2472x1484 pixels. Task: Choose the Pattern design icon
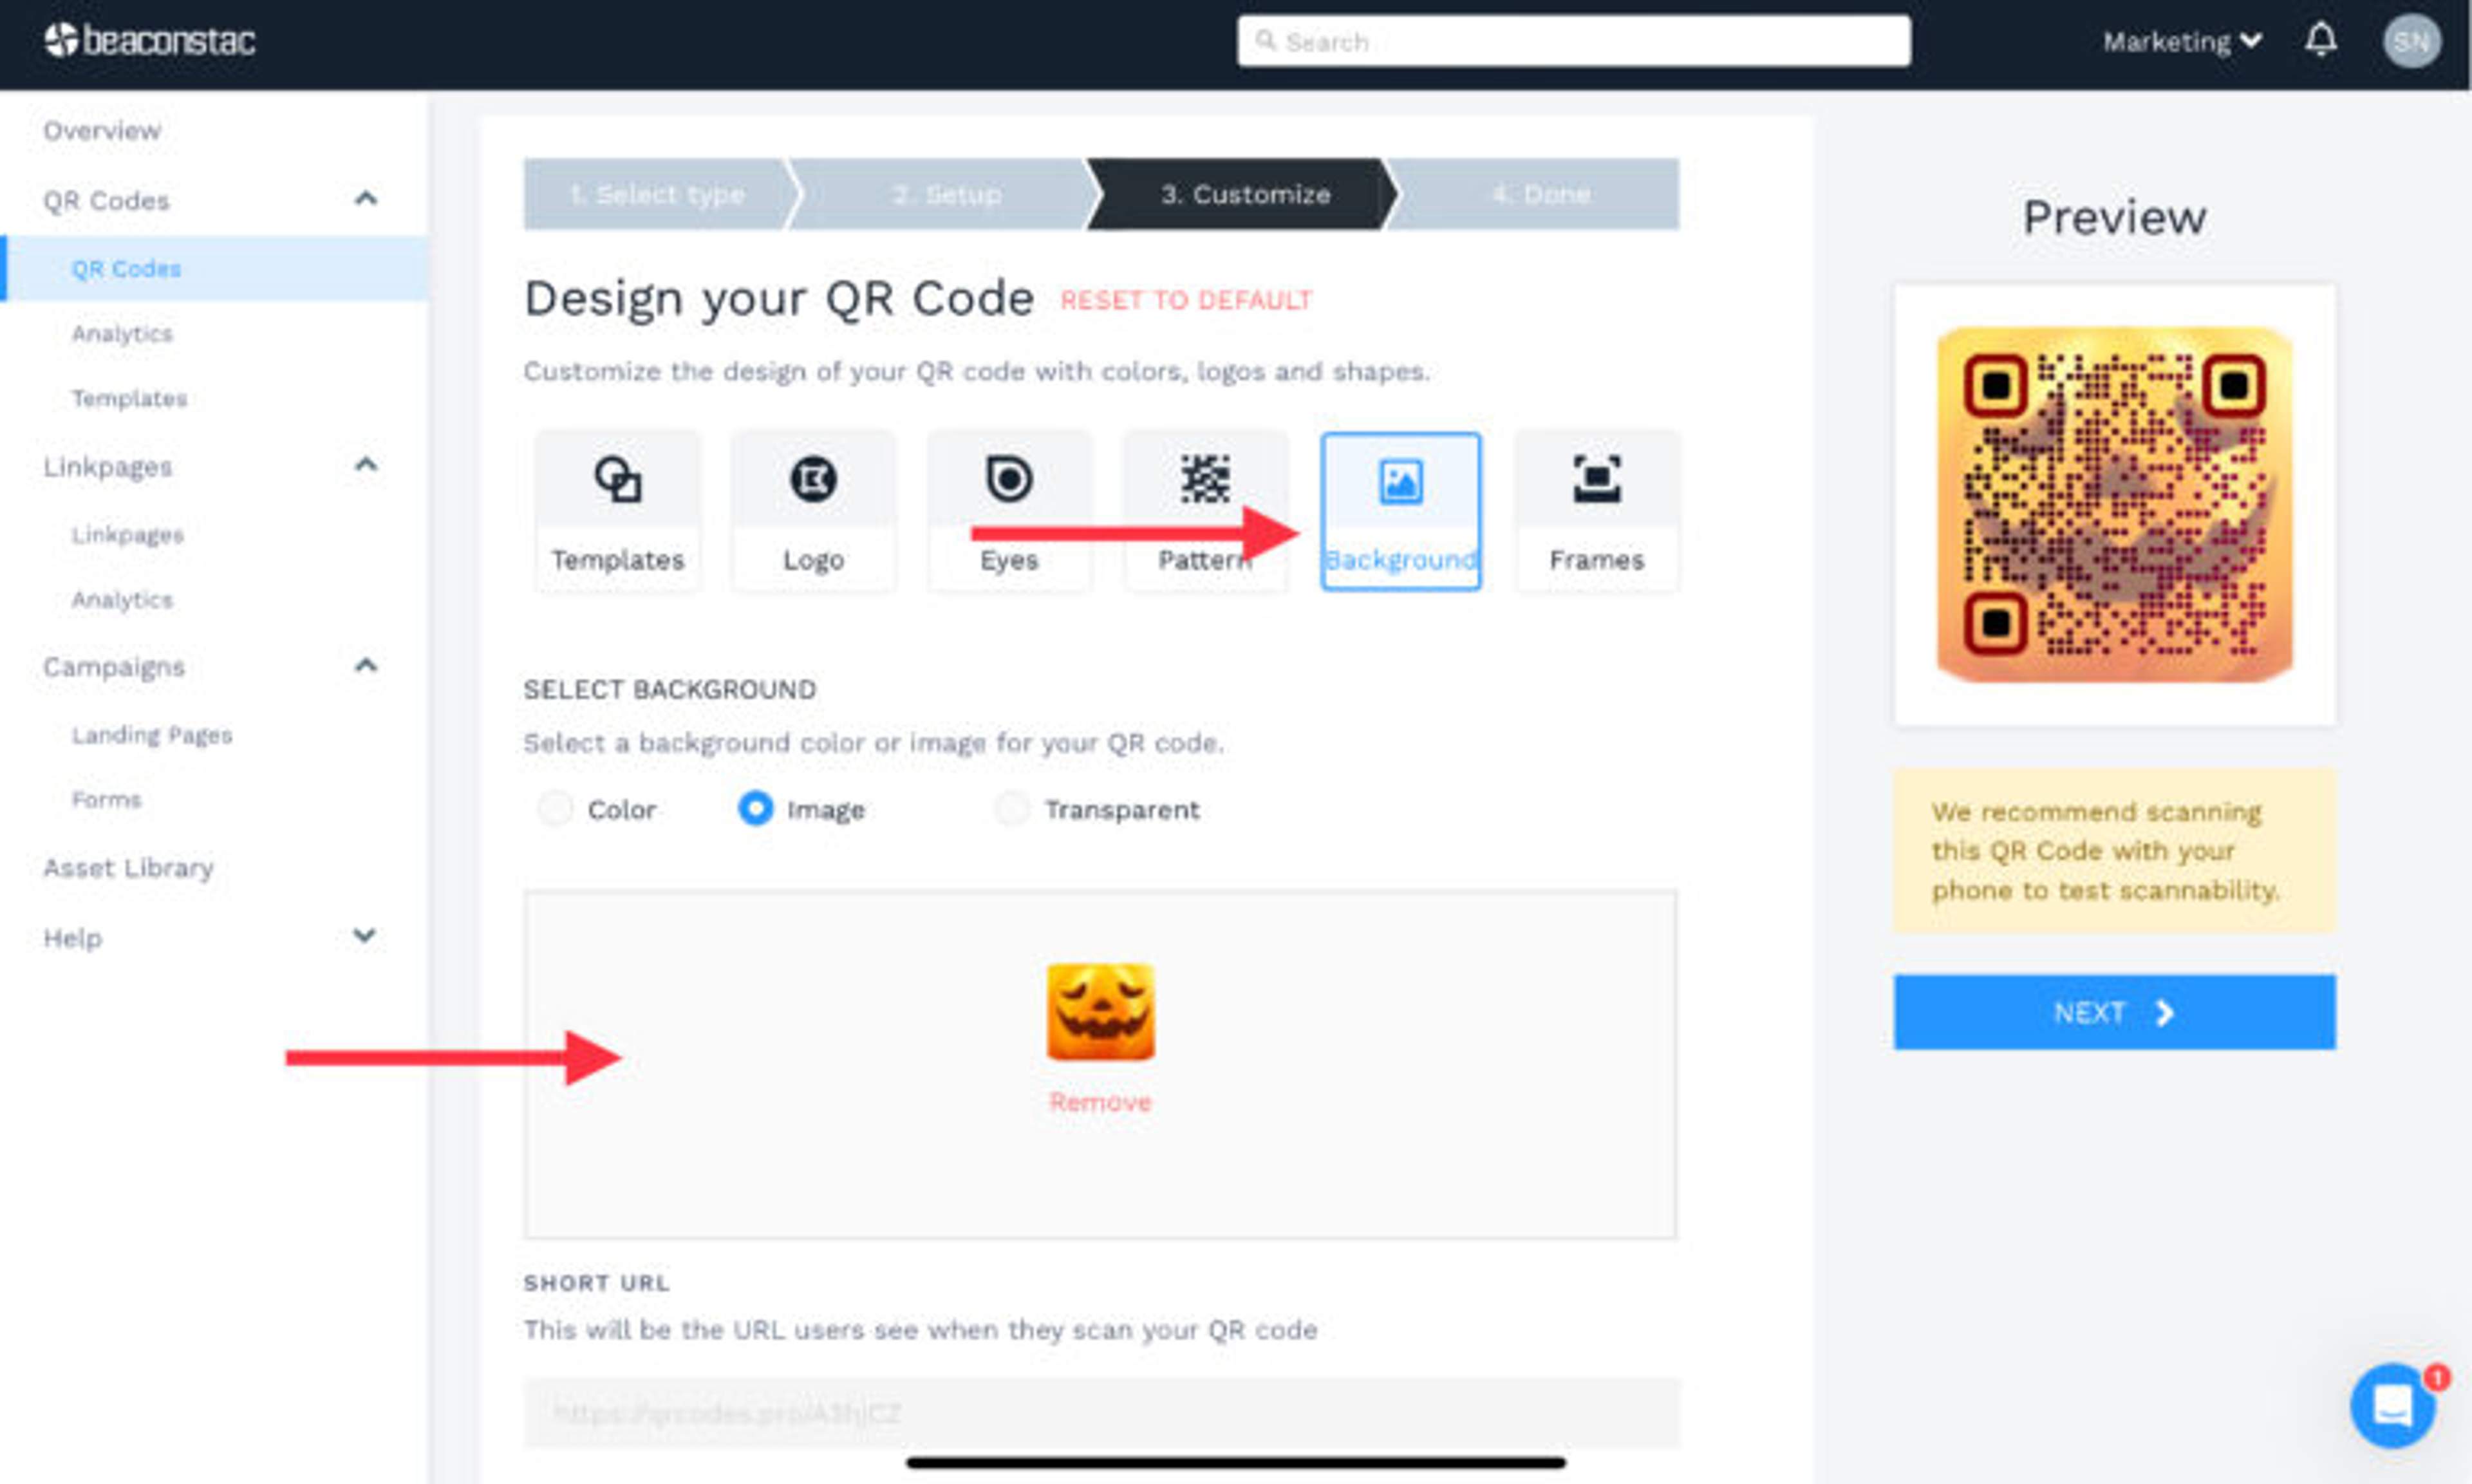[1204, 480]
